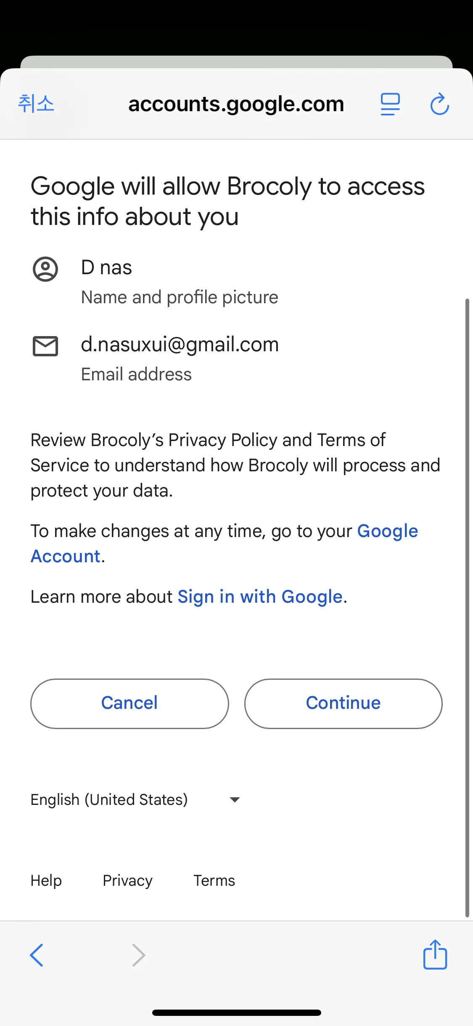
Task: Click the language selector dropdown arrow
Action: tap(235, 799)
